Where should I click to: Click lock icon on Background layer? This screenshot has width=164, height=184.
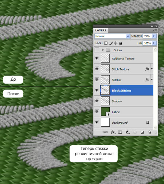click(x=148, y=122)
